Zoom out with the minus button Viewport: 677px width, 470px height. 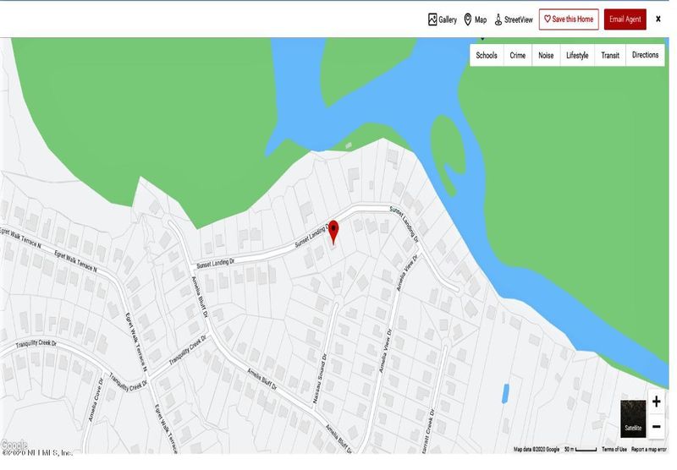click(657, 427)
